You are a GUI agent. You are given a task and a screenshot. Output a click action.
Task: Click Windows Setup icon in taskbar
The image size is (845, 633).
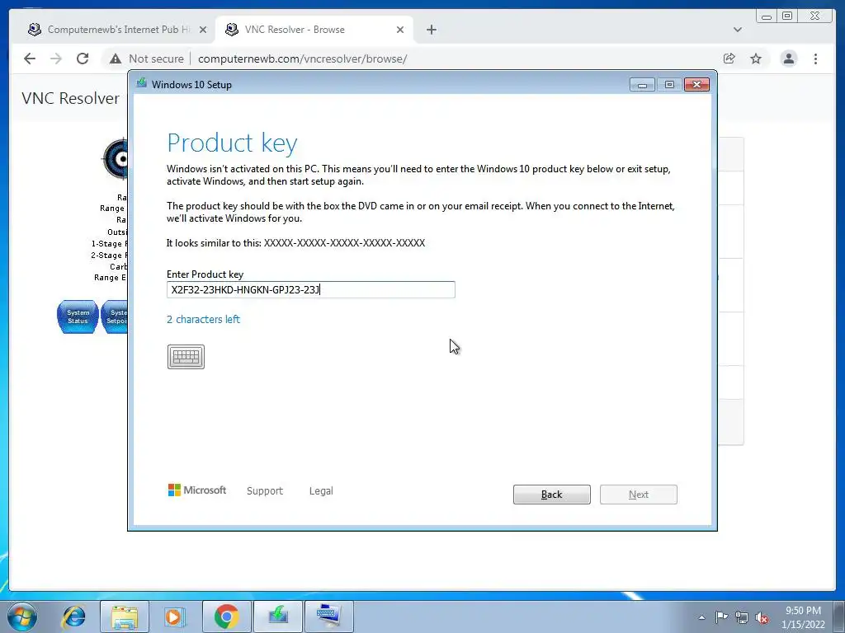(277, 617)
